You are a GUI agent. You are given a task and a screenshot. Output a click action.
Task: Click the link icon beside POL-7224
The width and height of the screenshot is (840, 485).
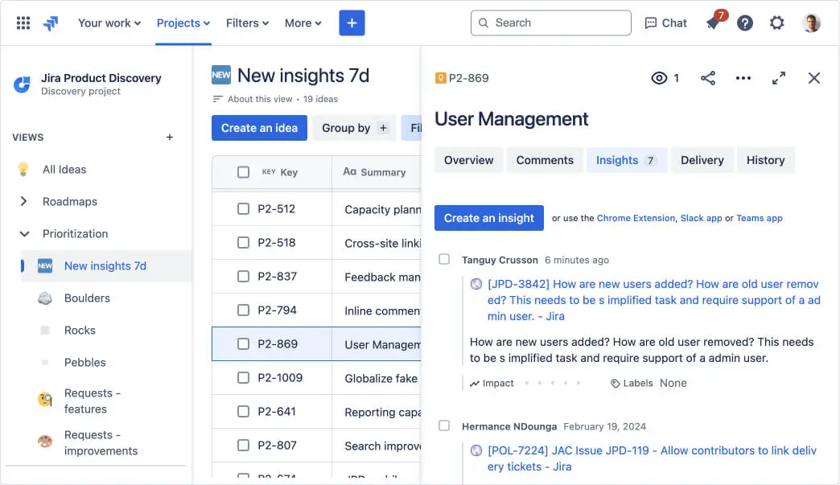point(476,450)
